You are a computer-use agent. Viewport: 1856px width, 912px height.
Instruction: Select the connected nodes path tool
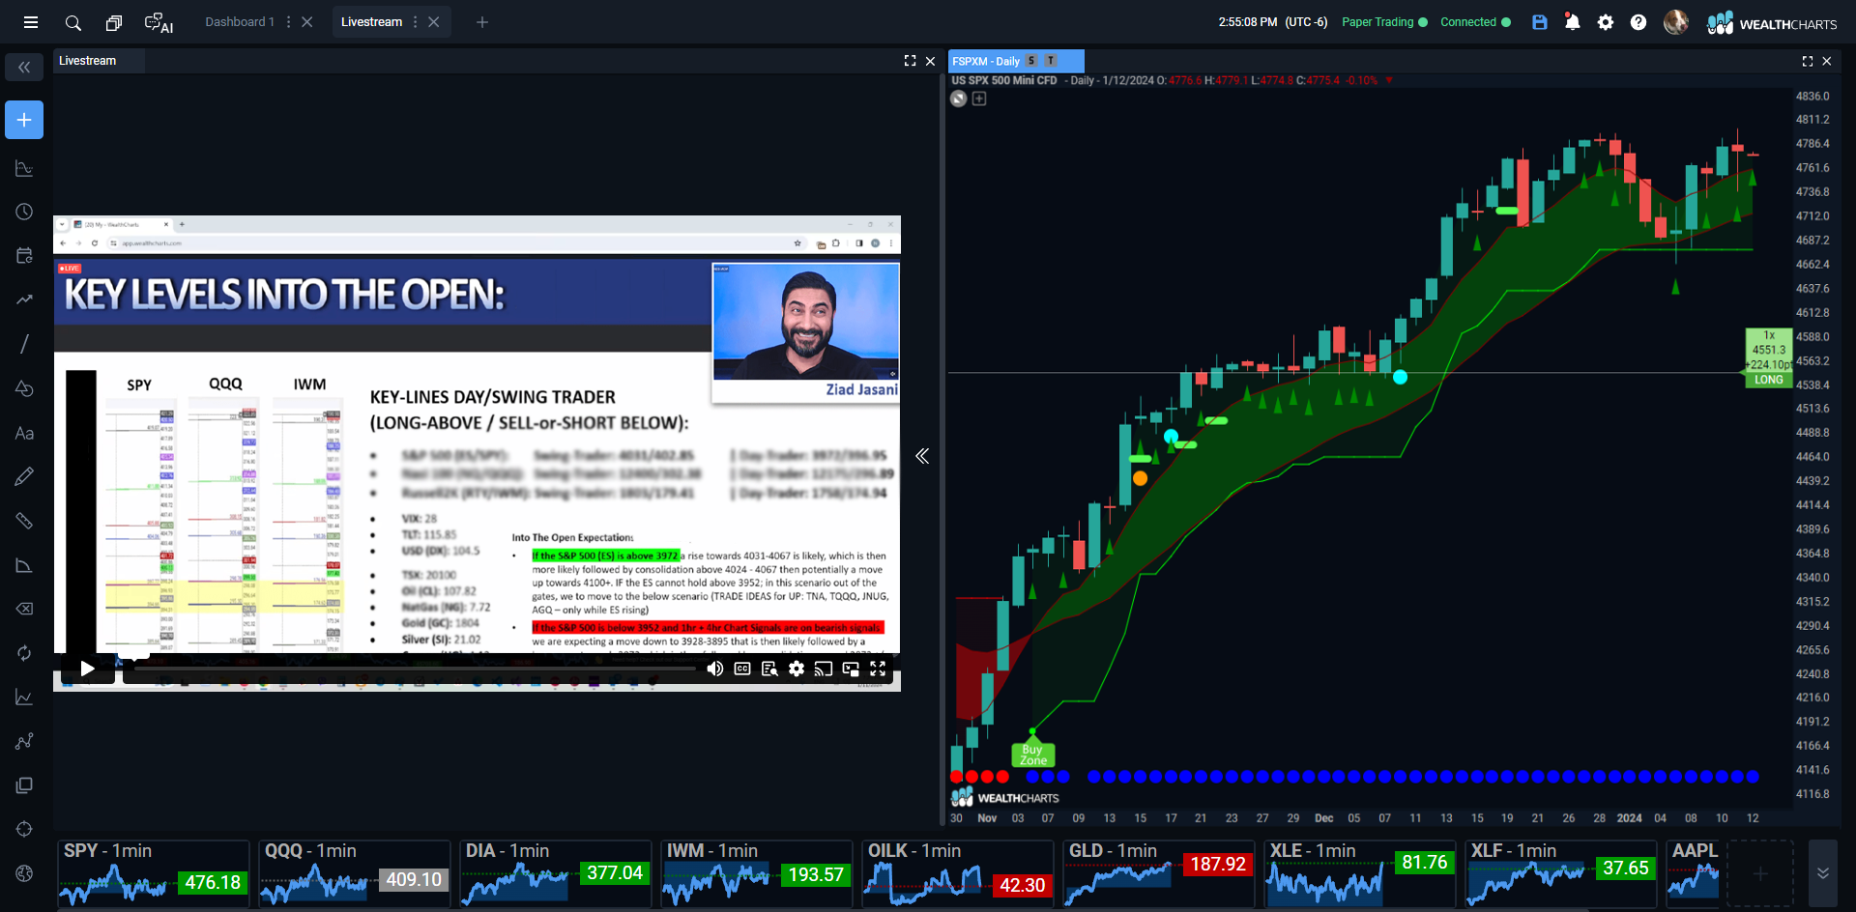click(24, 741)
